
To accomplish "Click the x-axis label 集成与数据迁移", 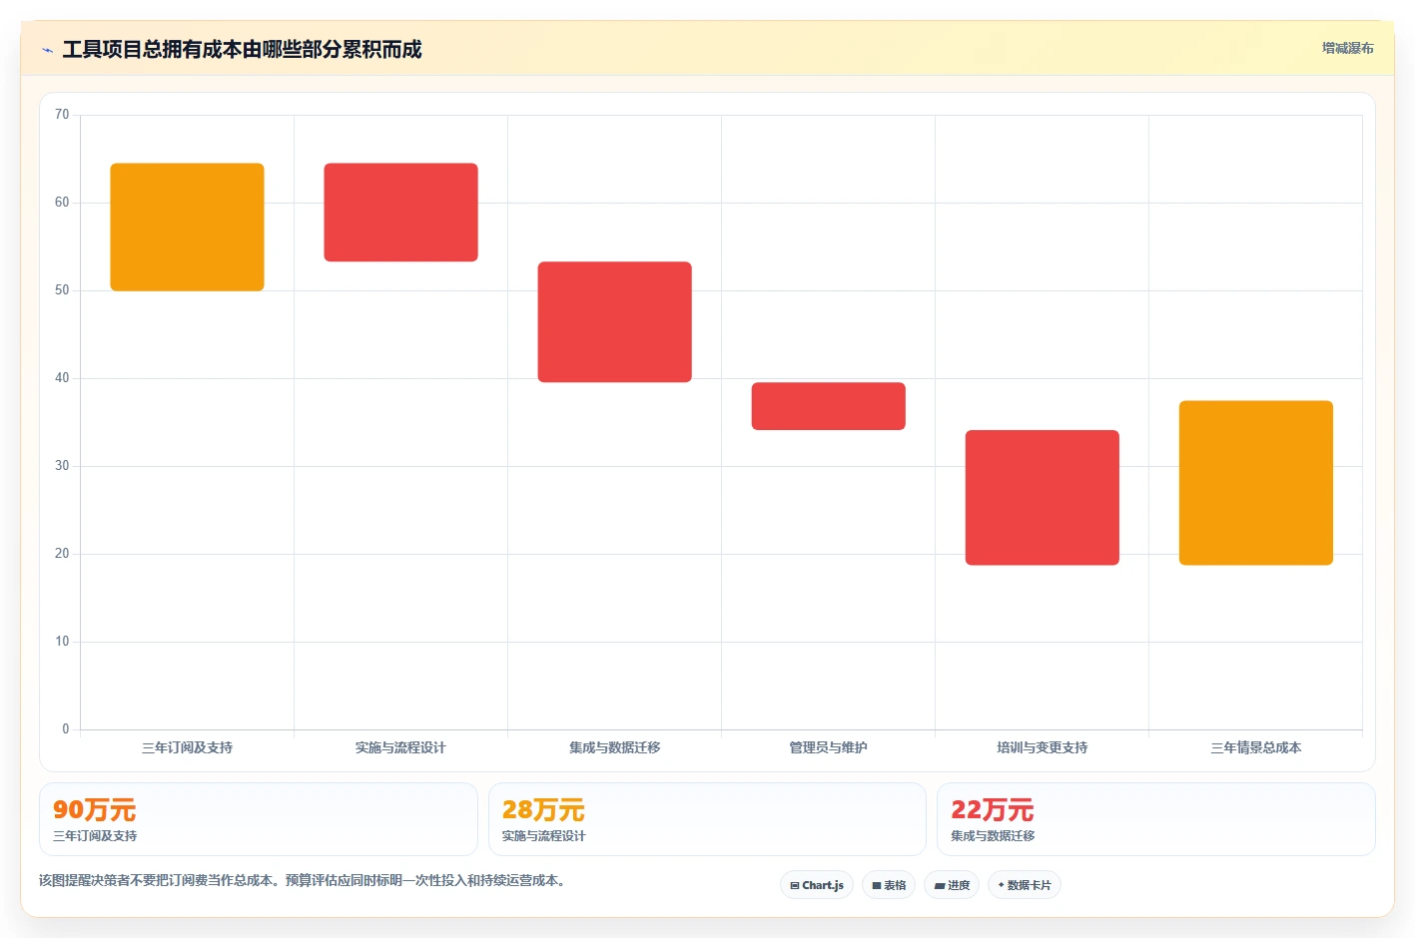I will tap(614, 747).
